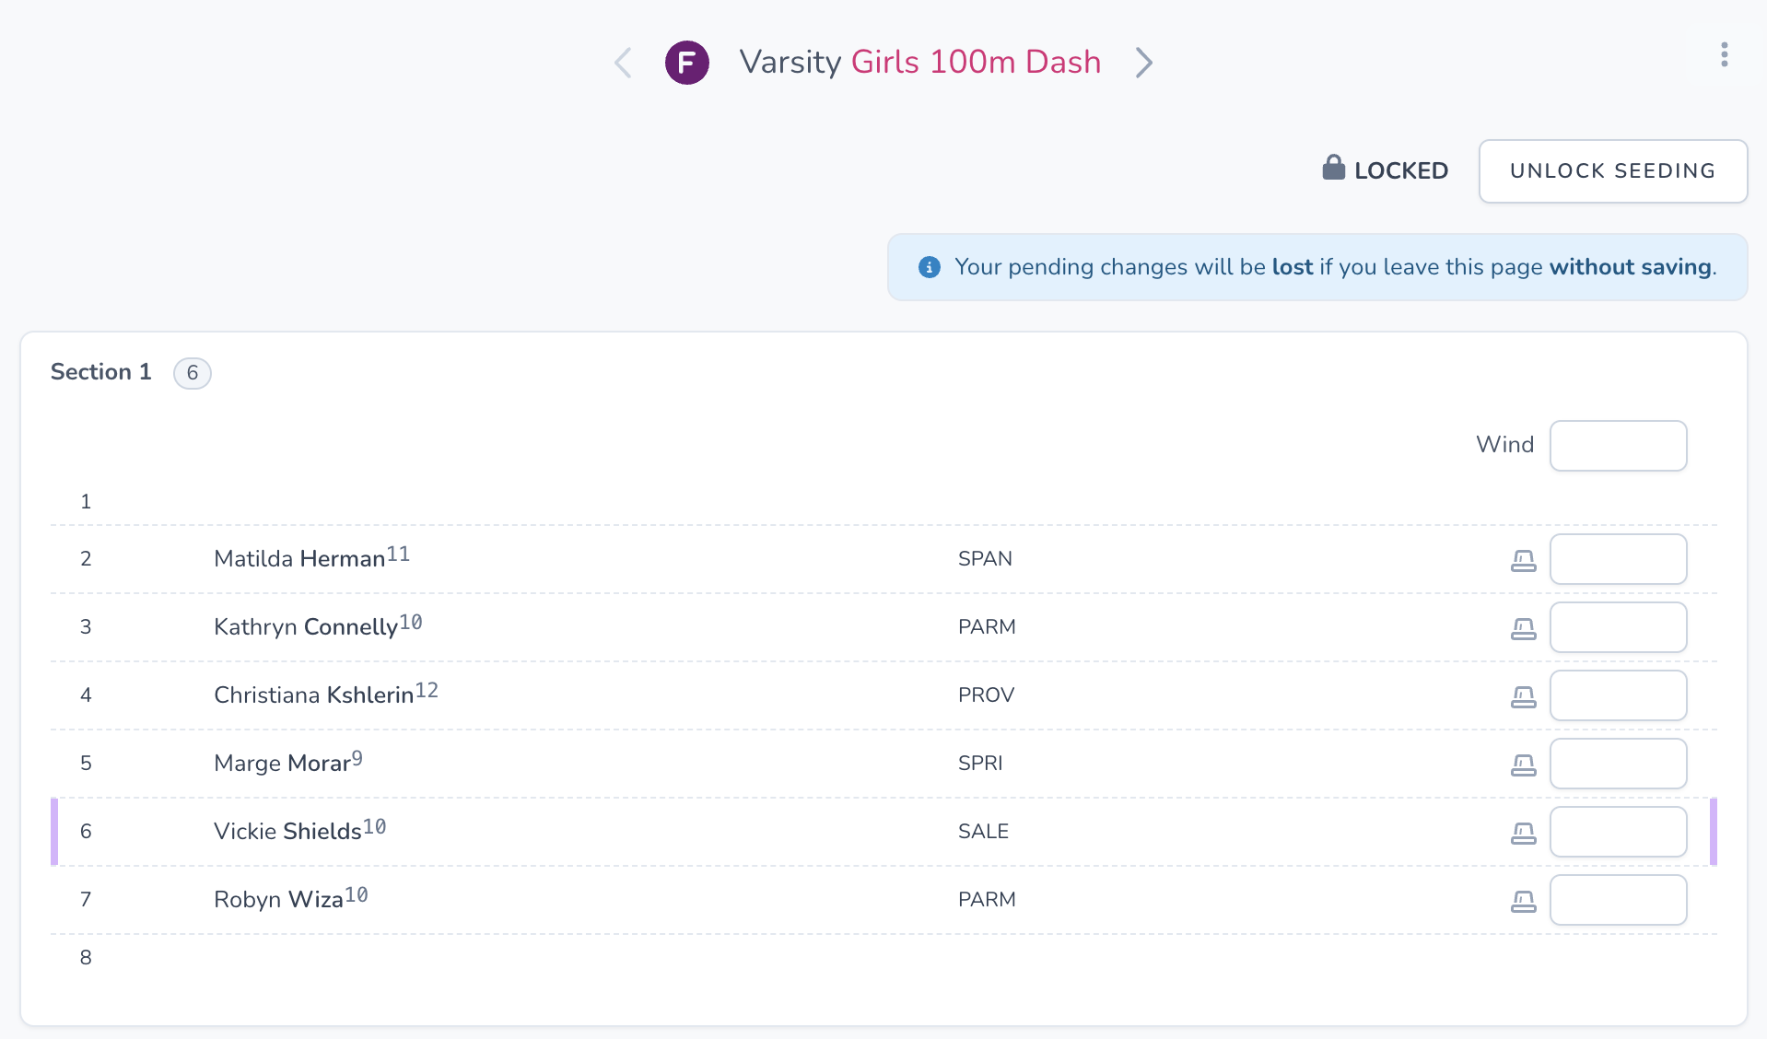Click the result field for Vickie Shields
The height and width of the screenshot is (1039, 1767).
[1618, 832]
